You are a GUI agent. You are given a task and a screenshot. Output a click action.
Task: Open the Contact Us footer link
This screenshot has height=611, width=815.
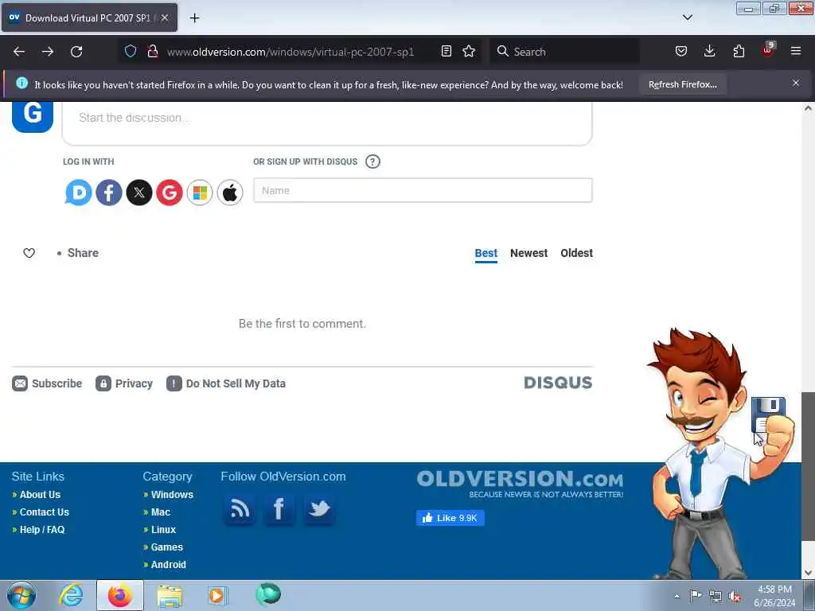45,512
